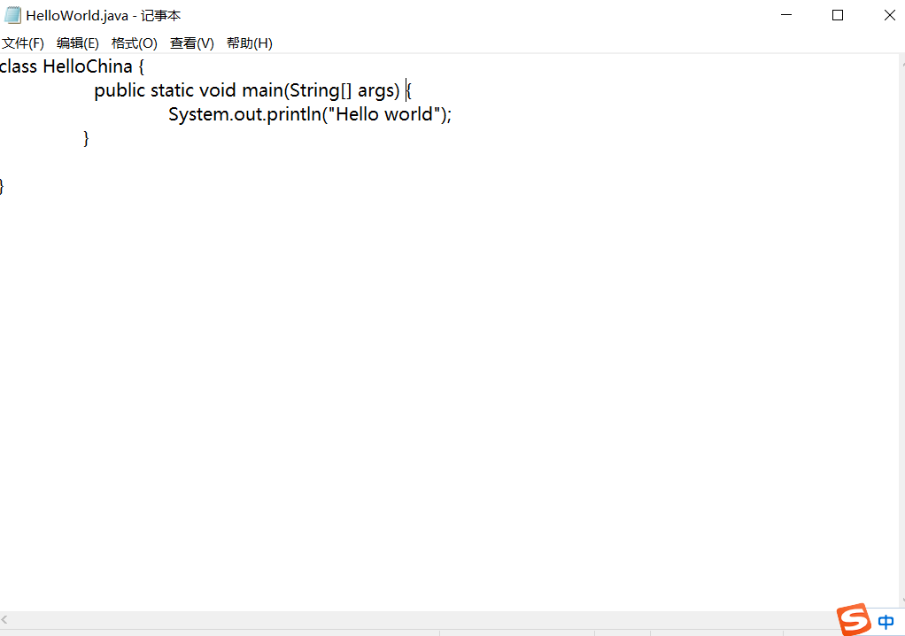Maximize the Notepad window

point(838,15)
